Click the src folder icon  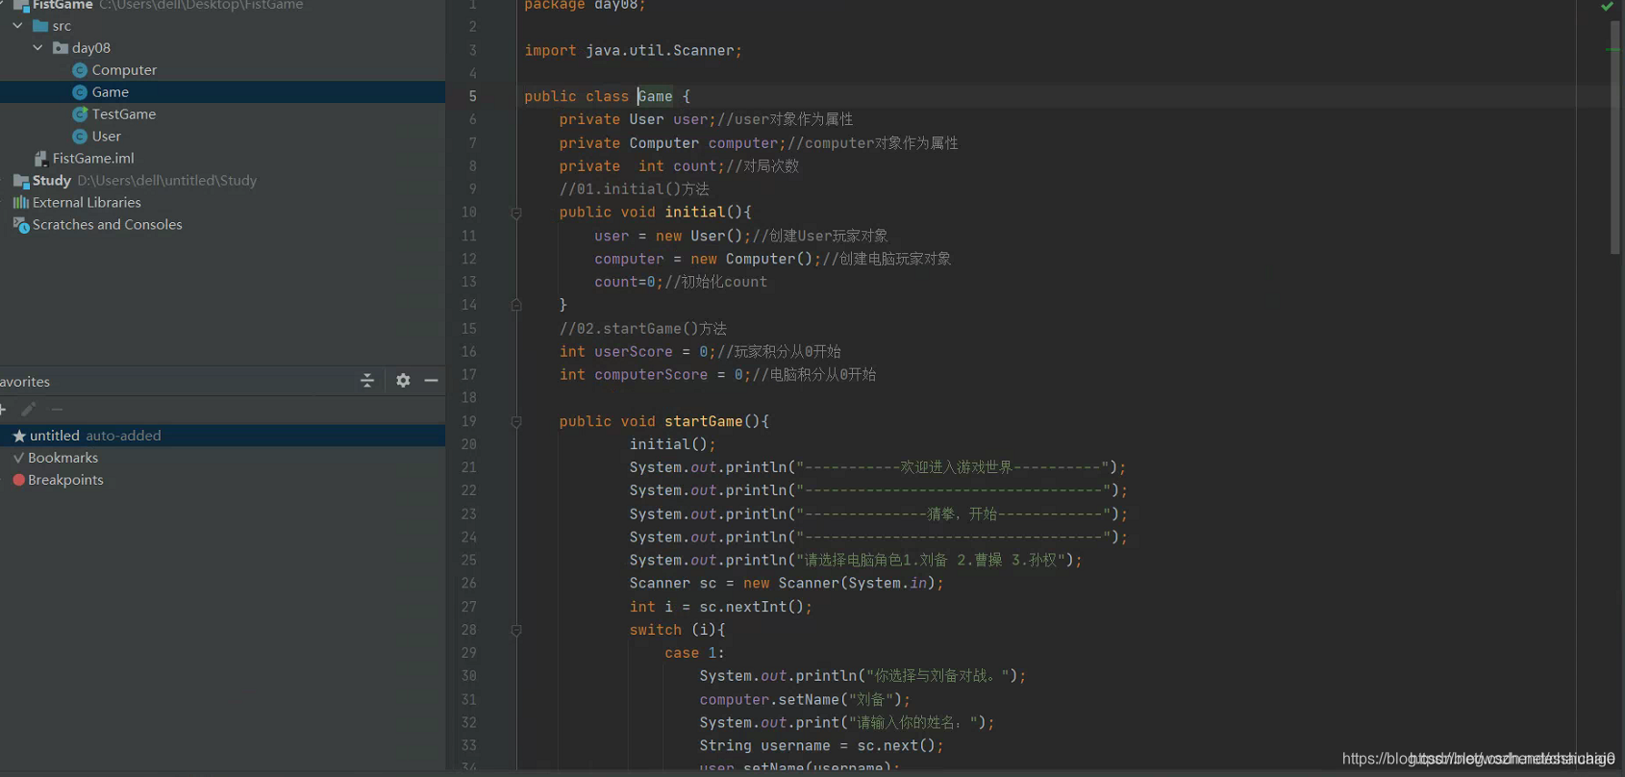tap(40, 26)
